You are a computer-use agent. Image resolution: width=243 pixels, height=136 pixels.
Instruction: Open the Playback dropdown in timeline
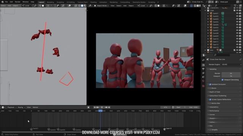point(12,107)
